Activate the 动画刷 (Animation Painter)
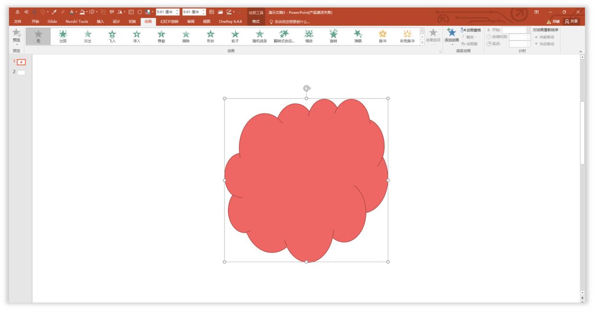 [471, 44]
